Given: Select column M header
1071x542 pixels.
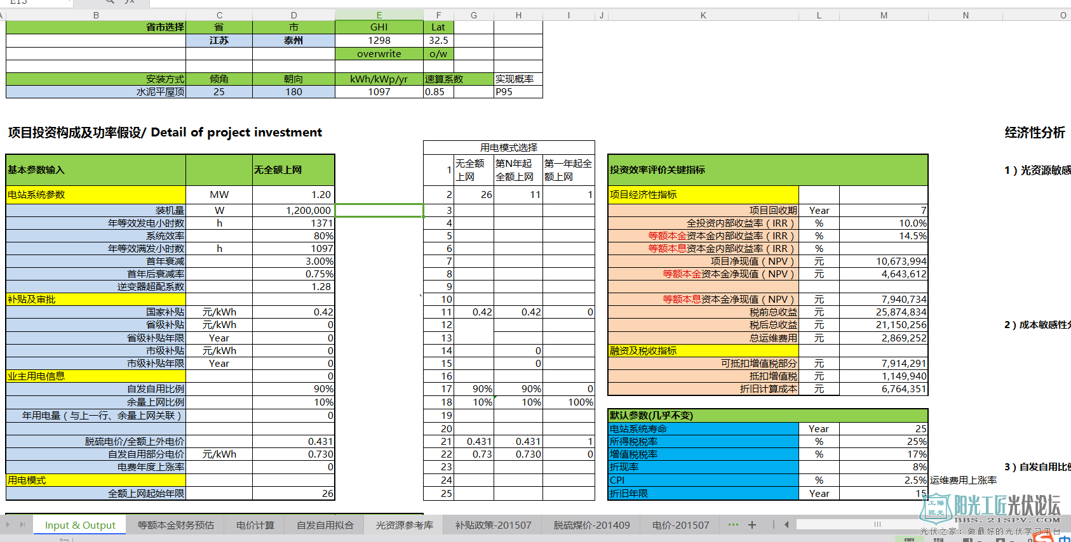Looking at the screenshot, I should pos(884,15).
